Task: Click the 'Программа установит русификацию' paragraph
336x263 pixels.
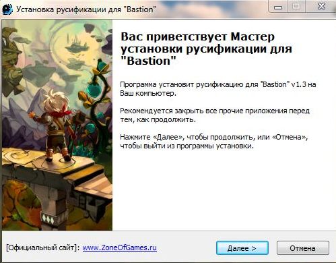Action: (218, 88)
